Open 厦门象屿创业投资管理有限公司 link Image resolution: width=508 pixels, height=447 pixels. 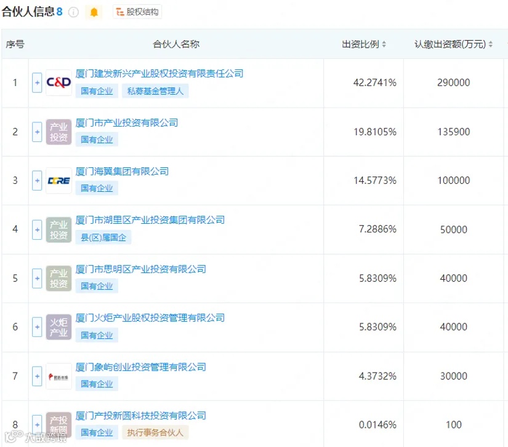(140, 367)
